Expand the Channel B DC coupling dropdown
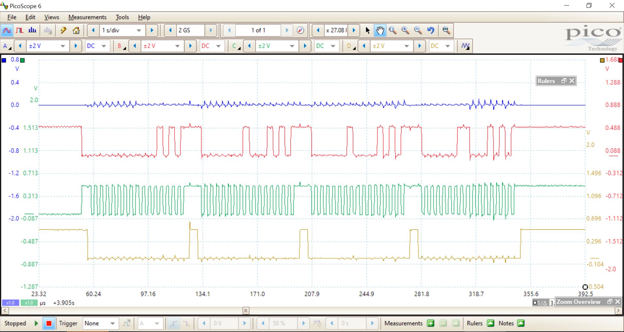This screenshot has width=624, height=332. 218,46
